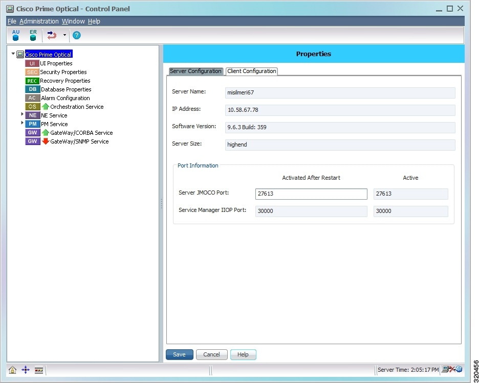Collapse the Cisco Prime Optical root node
This screenshot has height=383, width=479.
click(x=13, y=54)
